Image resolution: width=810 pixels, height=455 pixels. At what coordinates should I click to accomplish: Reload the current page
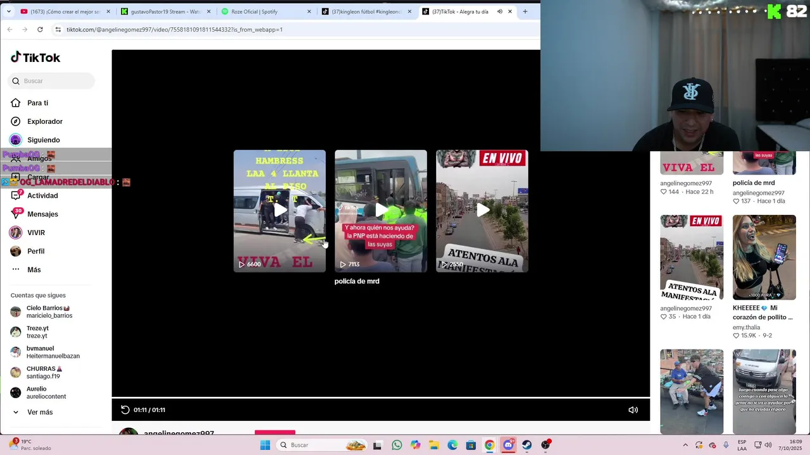(40, 29)
